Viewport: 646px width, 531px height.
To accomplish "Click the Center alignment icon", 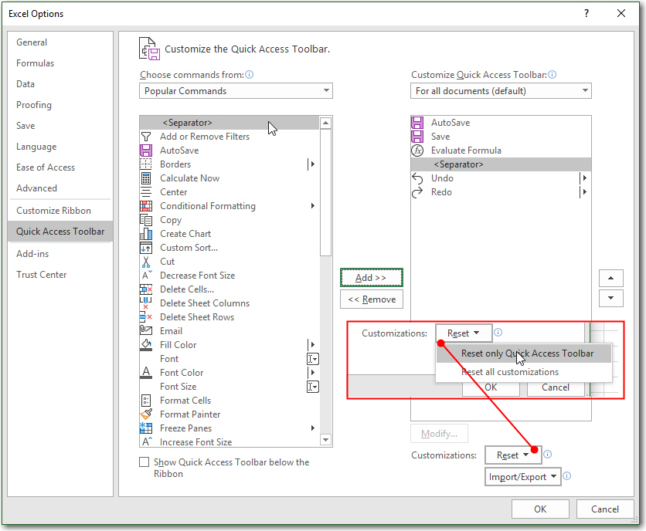I will (x=146, y=192).
